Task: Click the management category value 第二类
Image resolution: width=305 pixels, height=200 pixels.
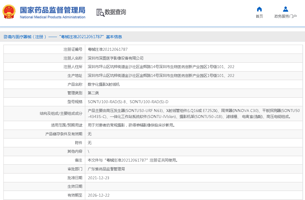Action: click(x=93, y=93)
